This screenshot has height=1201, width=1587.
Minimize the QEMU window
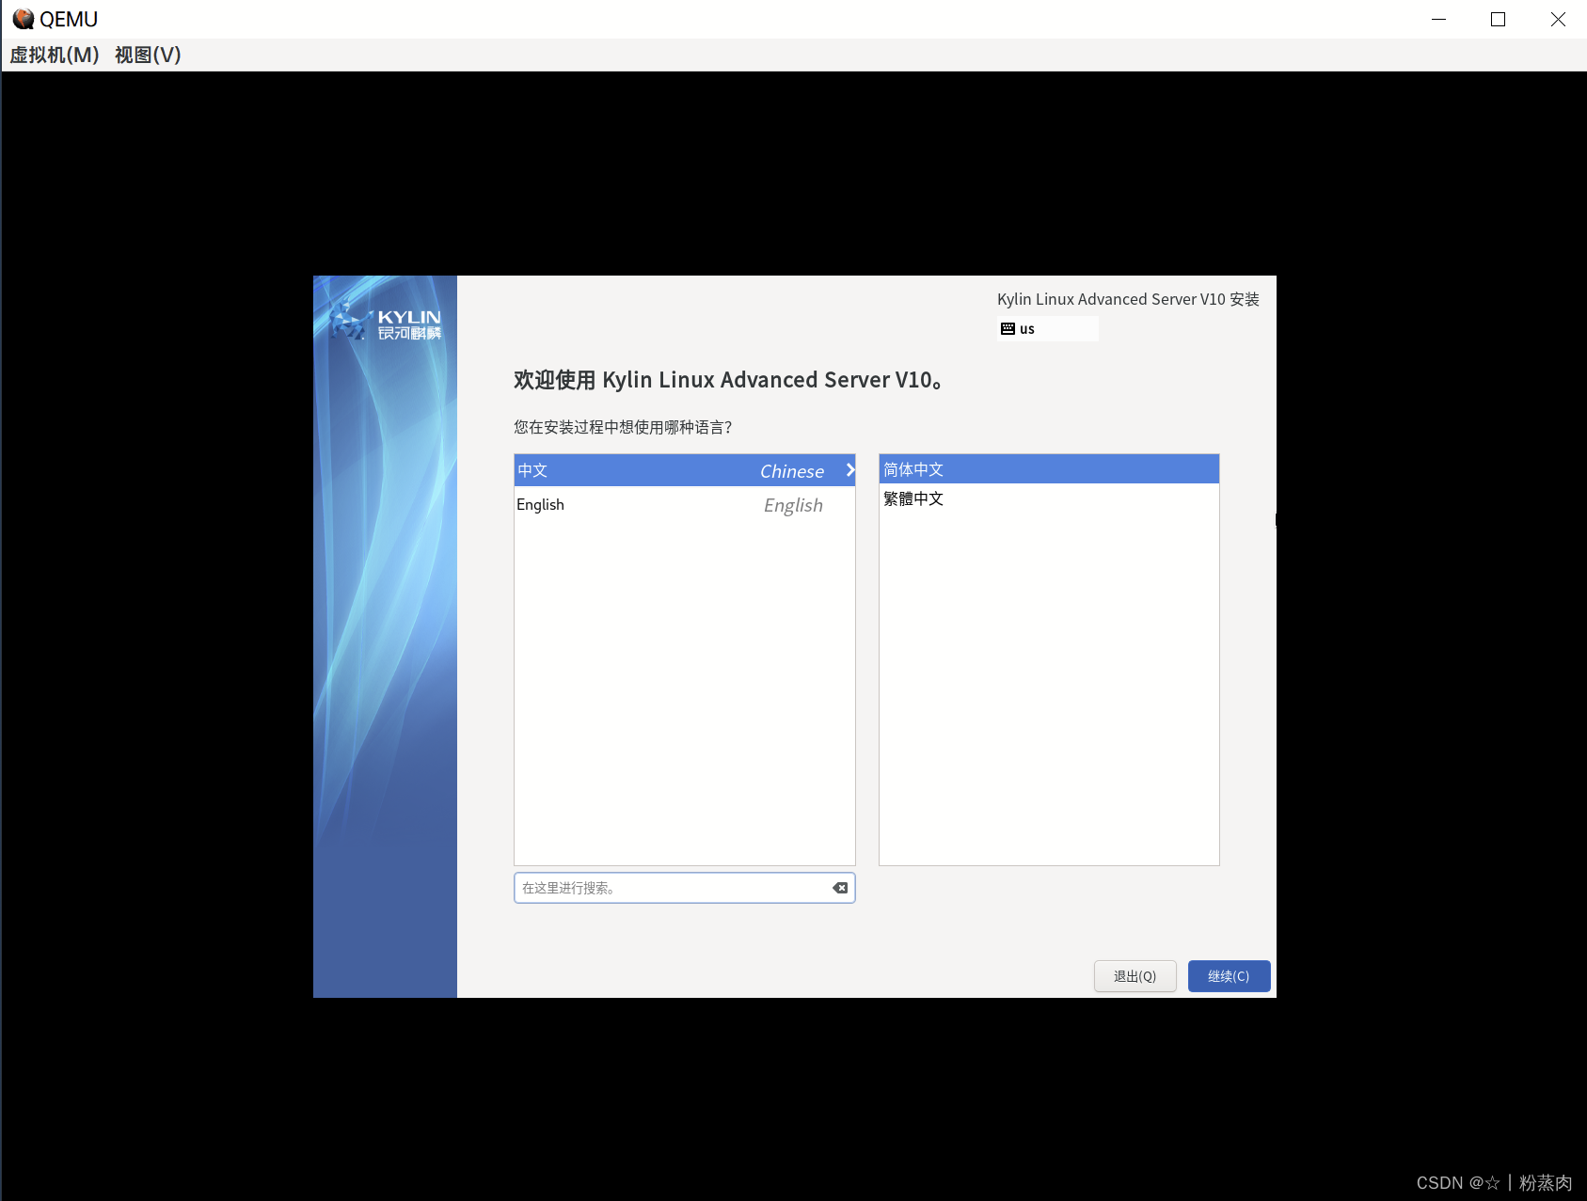tap(1438, 19)
